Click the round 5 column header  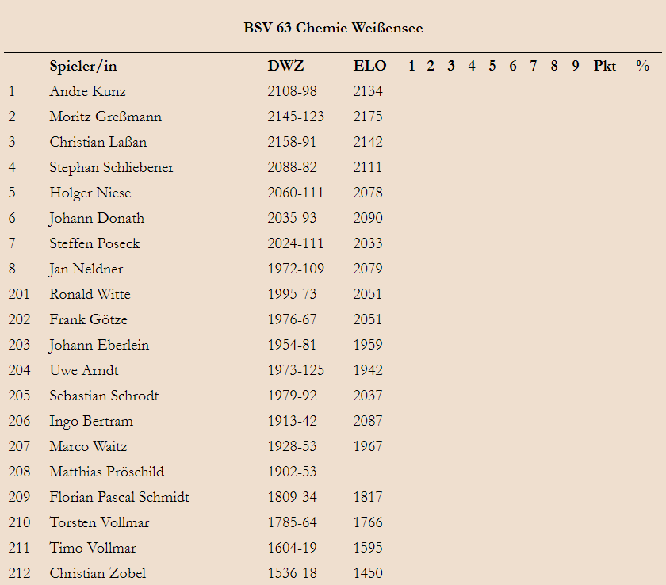coord(492,66)
